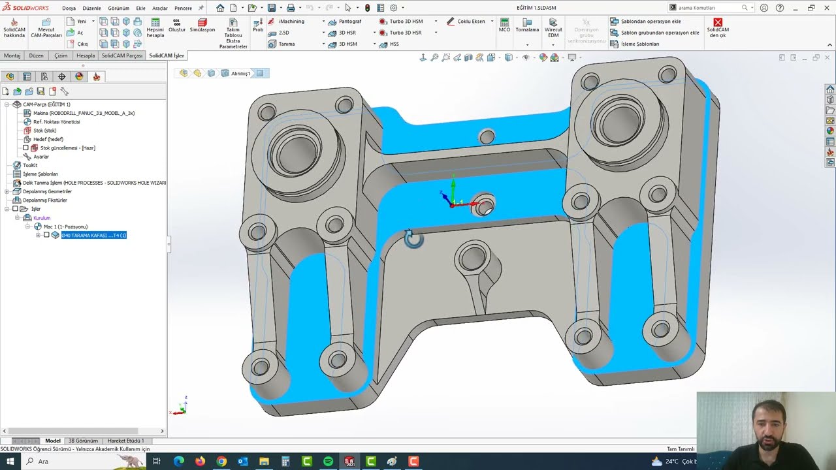This screenshot has width=836, height=470.
Task: Click Tanıma recognition operation
Action: pyautogui.click(x=281, y=44)
